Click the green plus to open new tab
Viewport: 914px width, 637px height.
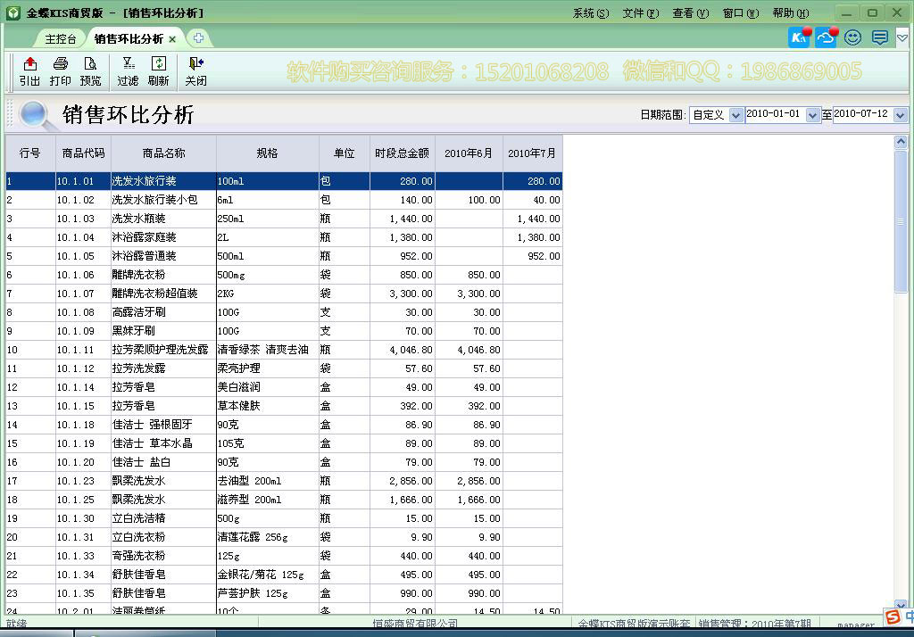(x=197, y=38)
